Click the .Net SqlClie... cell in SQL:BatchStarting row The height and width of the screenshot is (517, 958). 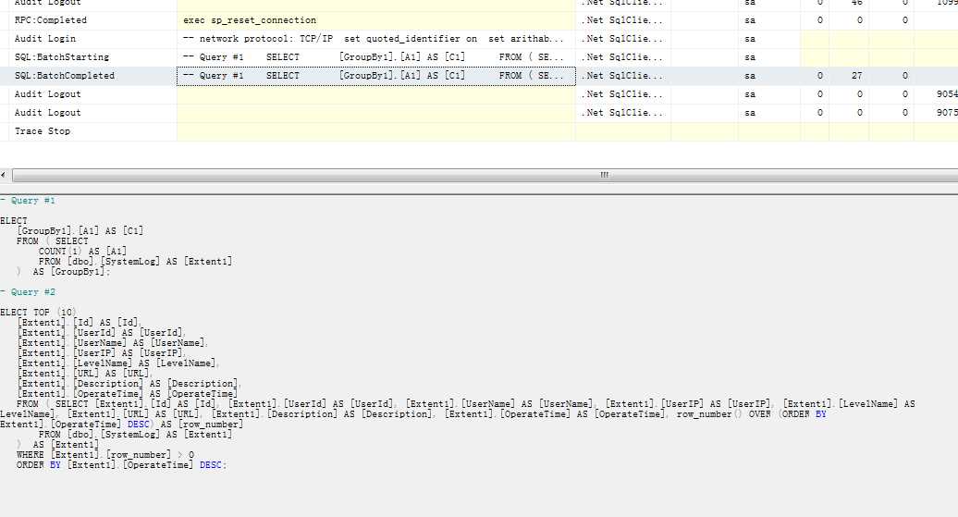point(622,56)
